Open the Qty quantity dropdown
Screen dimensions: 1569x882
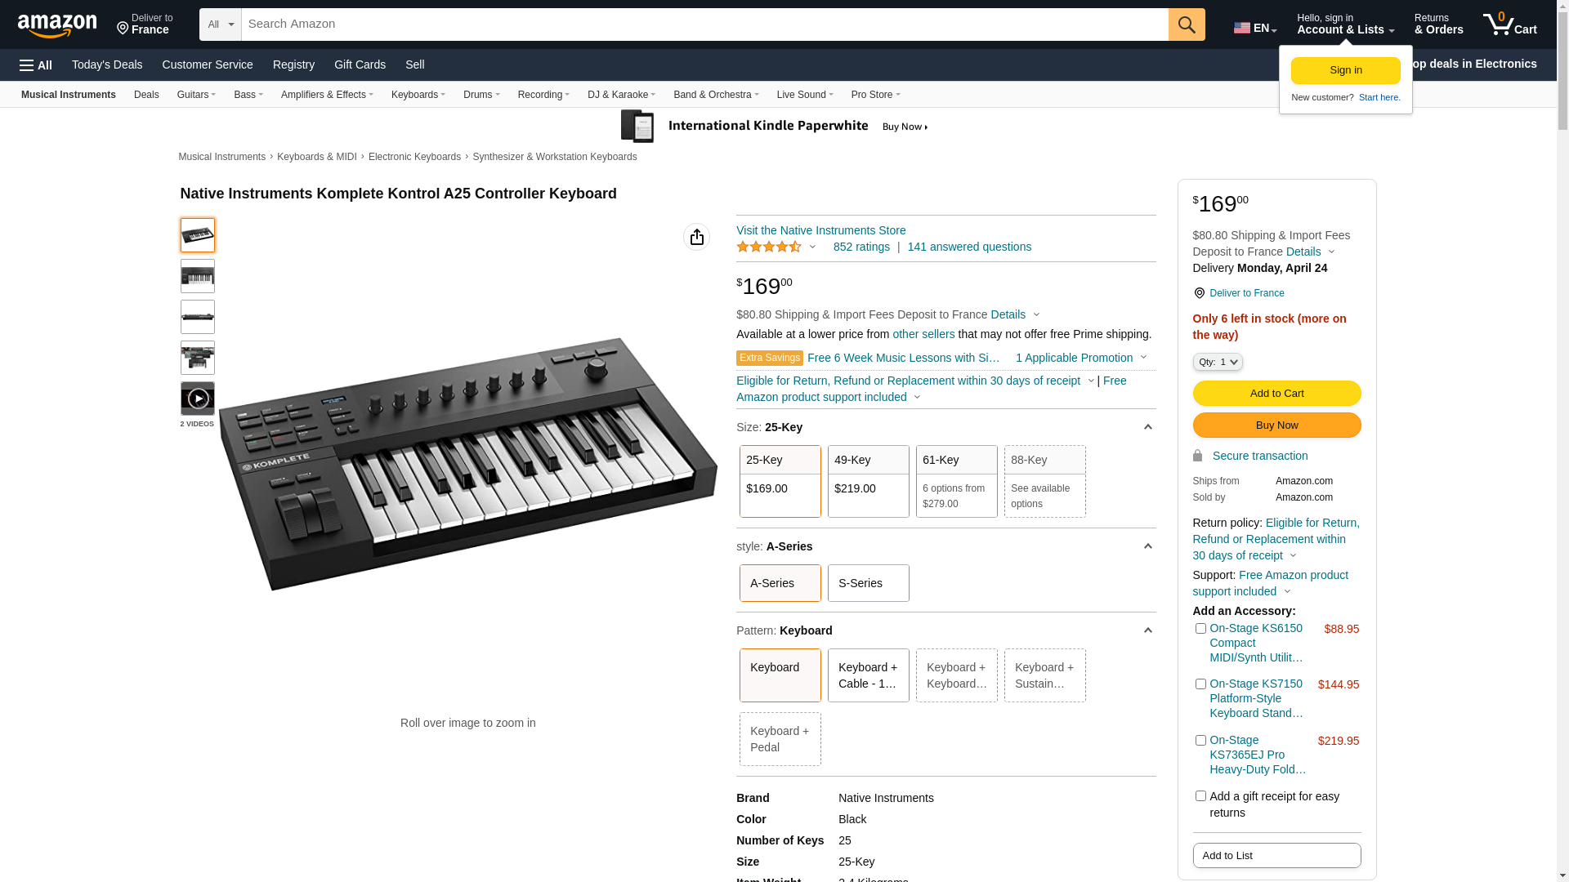(1218, 362)
